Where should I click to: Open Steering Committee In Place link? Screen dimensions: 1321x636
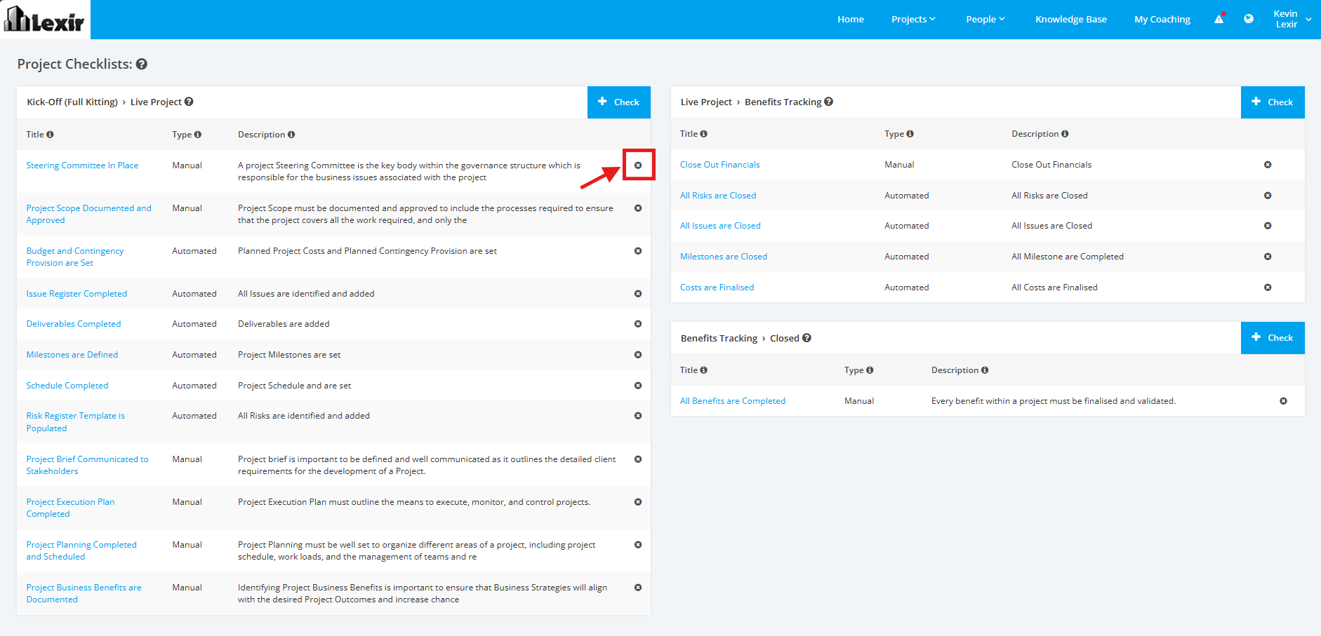82,165
